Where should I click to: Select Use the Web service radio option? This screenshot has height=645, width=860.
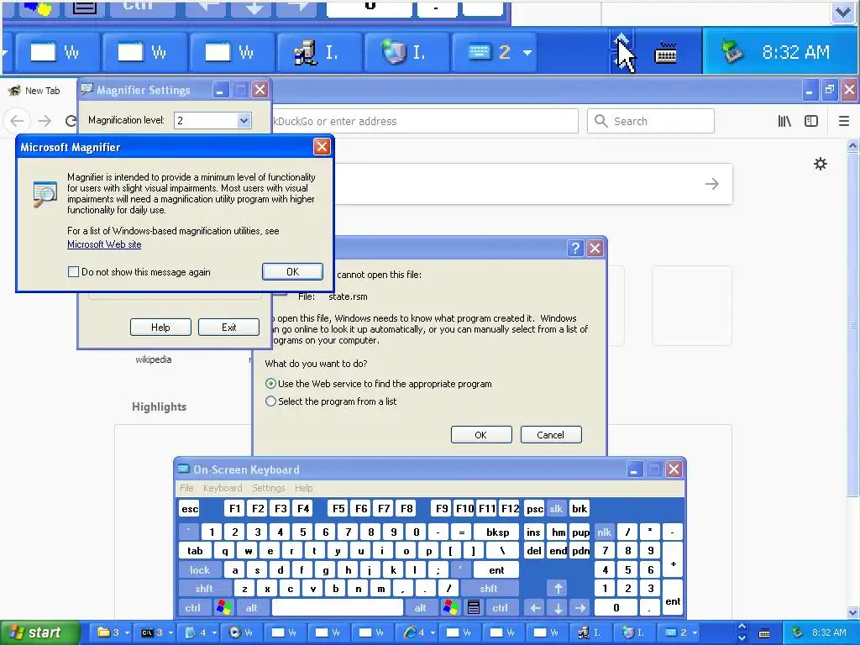(270, 384)
